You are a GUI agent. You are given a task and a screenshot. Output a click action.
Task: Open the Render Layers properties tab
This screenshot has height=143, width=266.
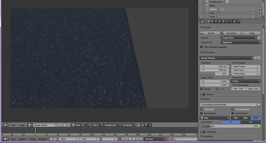pyautogui.click(x=212, y=22)
